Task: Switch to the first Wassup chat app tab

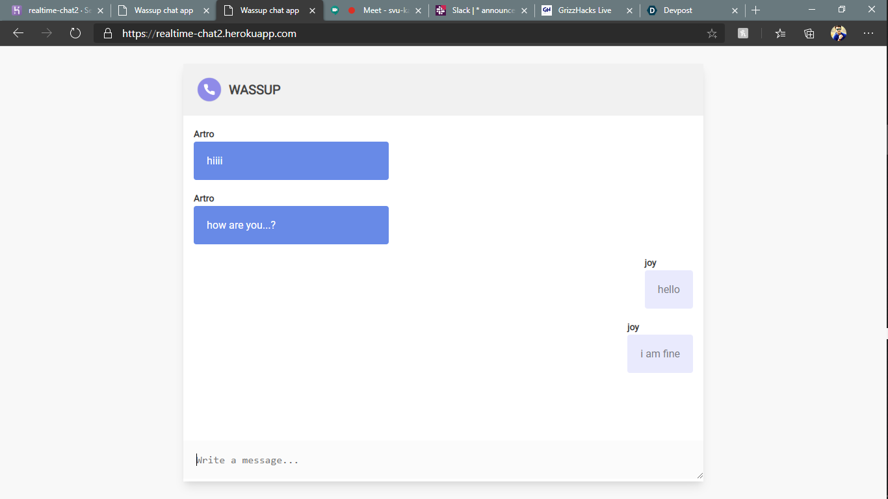Action: [x=164, y=10]
